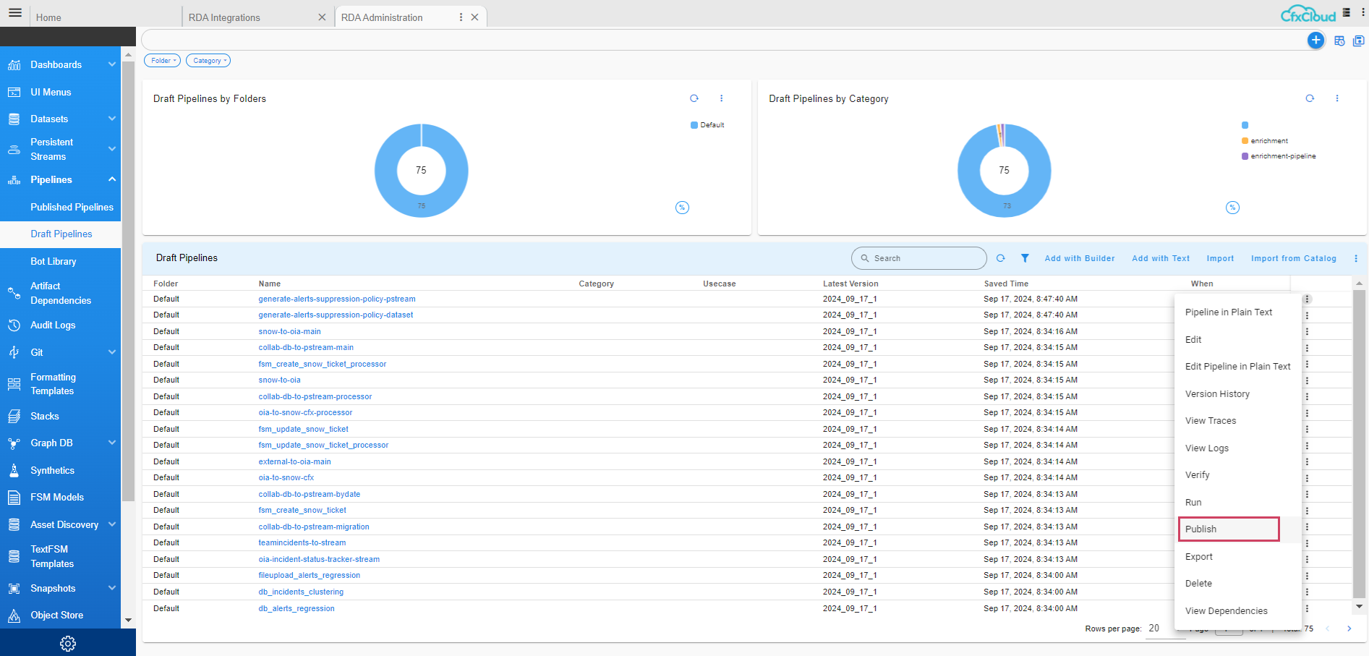Select Publish from the context menu

click(1200, 529)
